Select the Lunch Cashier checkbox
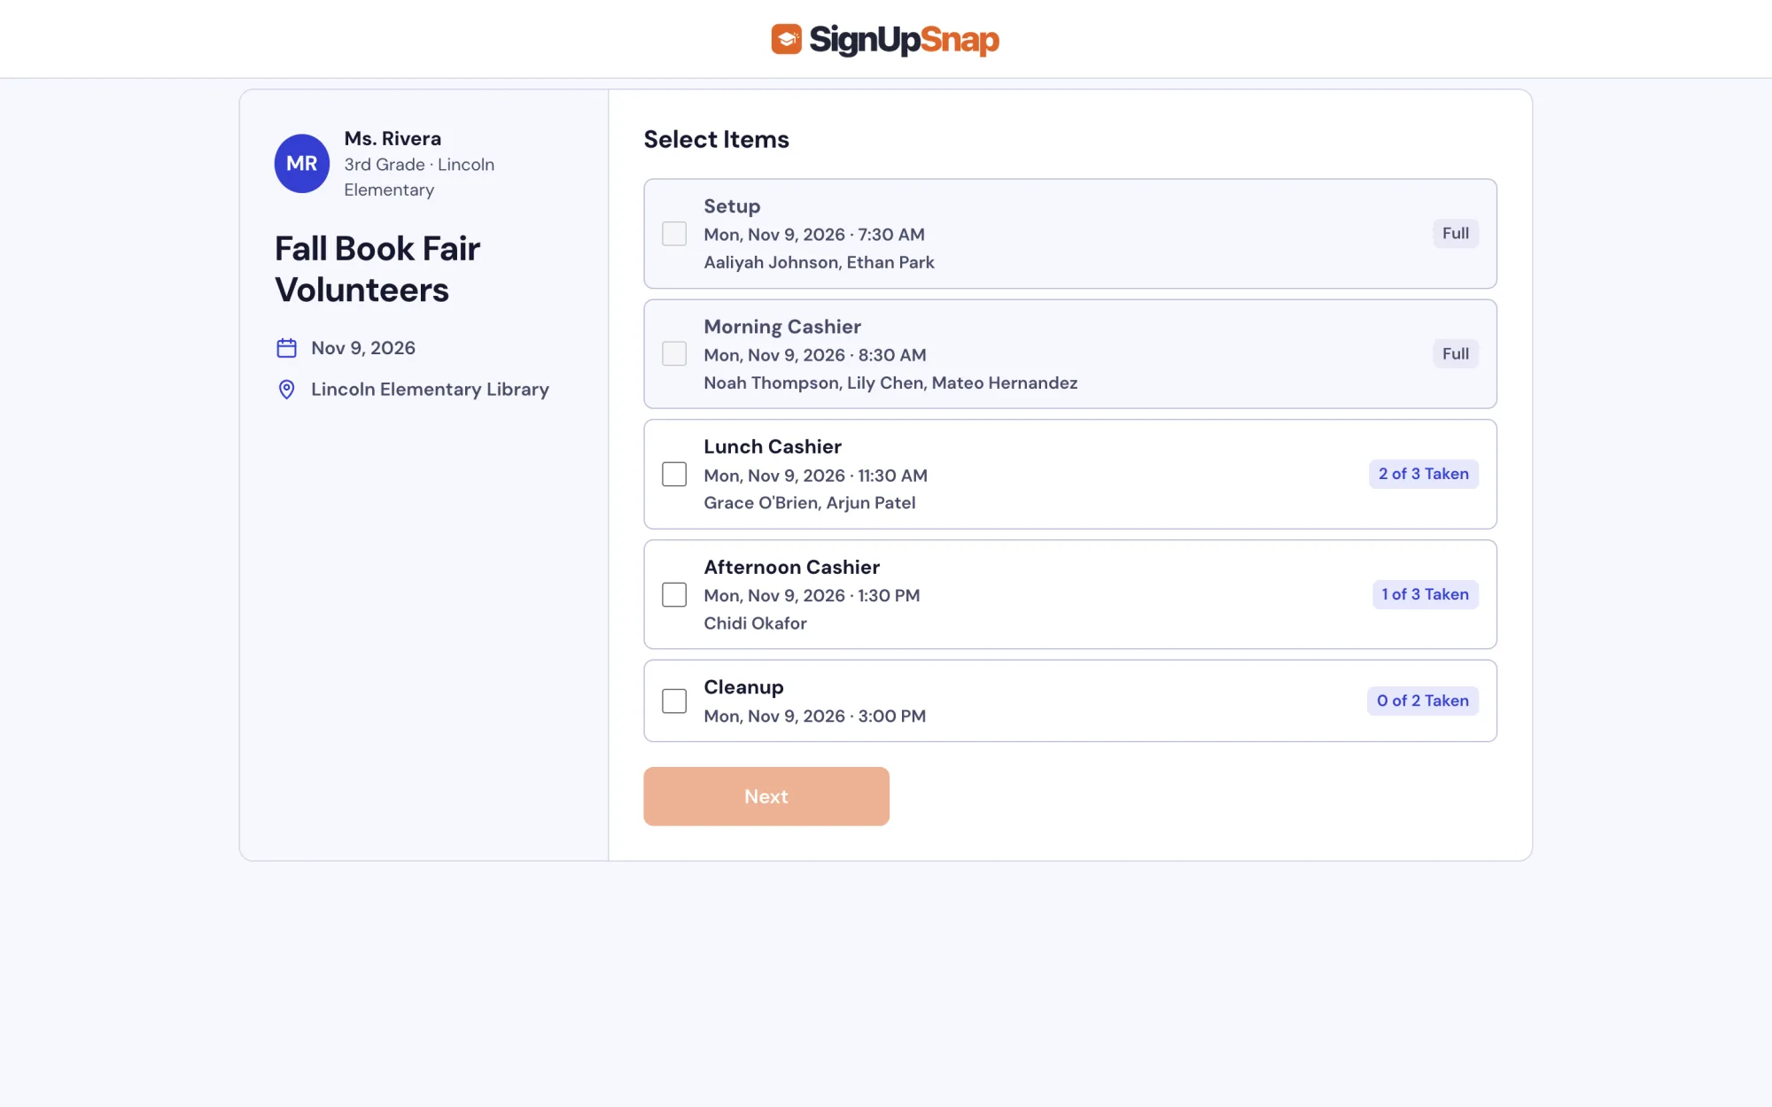 point(674,475)
